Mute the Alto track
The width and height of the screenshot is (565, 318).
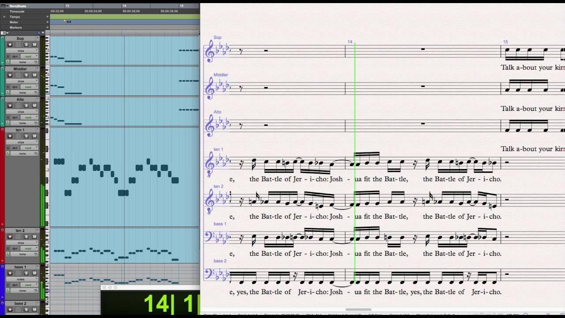tap(34, 106)
